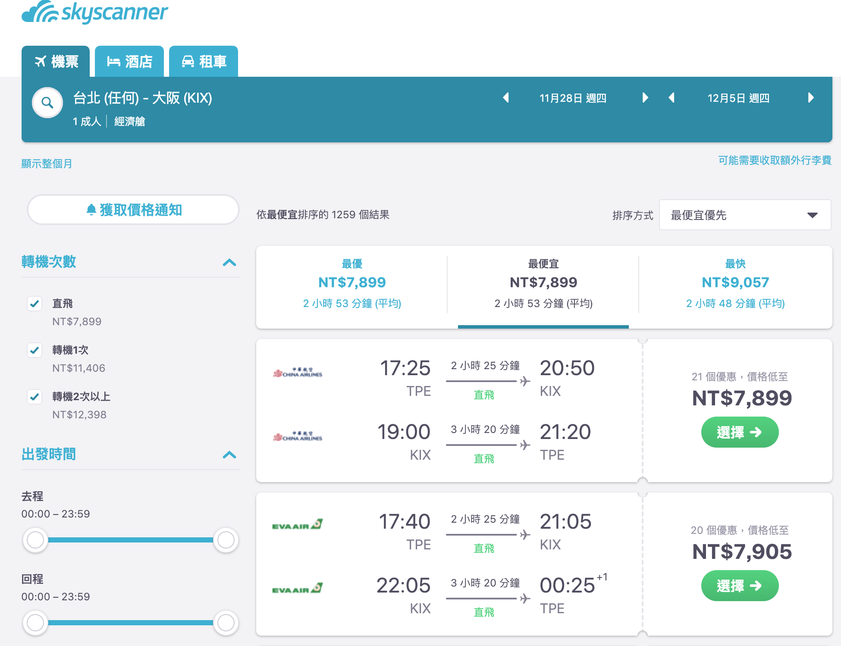841x646 pixels.
Task: Switch to the 租車 car rental tab
Action: (204, 61)
